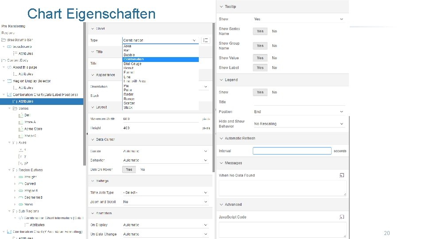Click the Series folder icon in tree
The height and width of the screenshot is (239, 425).
pos(15,108)
